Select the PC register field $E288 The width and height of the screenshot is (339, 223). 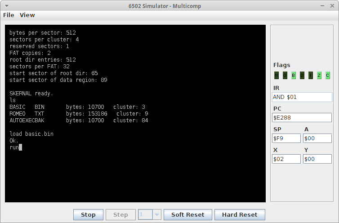coord(302,117)
